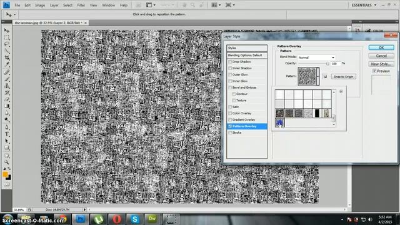Create new preset from current pattern icon
This screenshot has height=225, width=400.
(325, 76)
